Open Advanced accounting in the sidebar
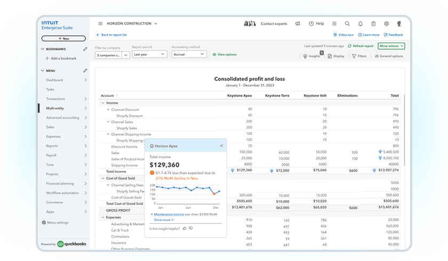Image resolution: width=448 pixels, height=261 pixels. tap(63, 118)
